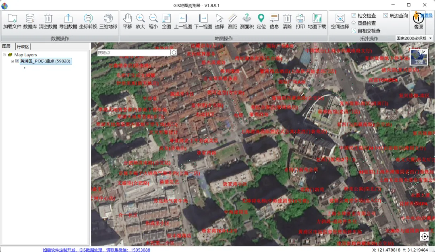Click the 清除 clear icon in map operations

(x=287, y=18)
